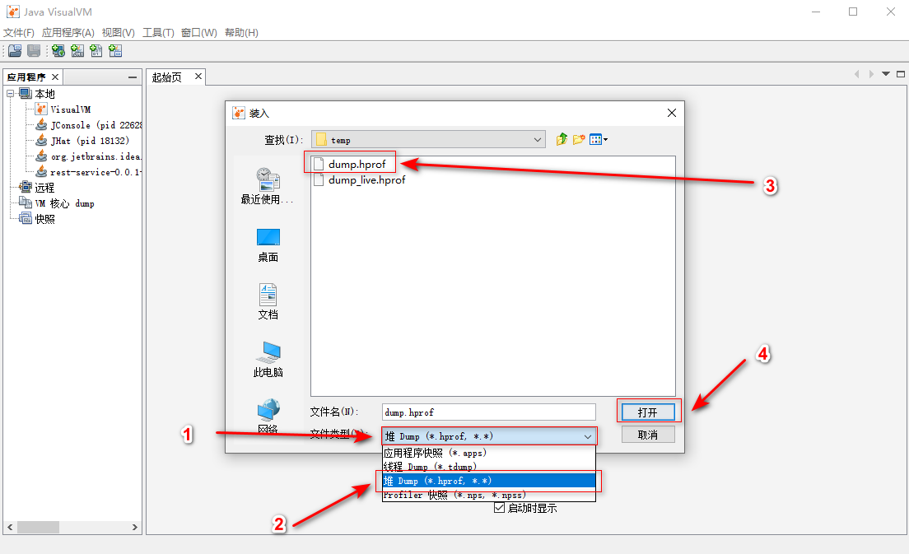Click the Add VM Coredump toolbar icon
Image resolution: width=909 pixels, height=554 pixels.
click(96, 51)
